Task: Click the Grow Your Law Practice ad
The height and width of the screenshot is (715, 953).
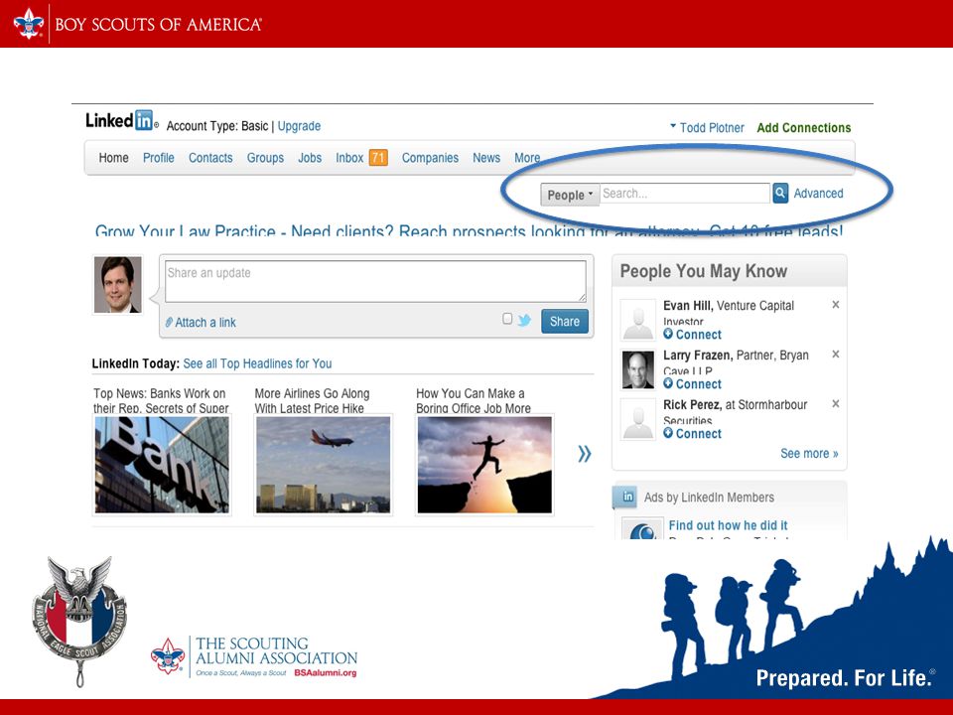Action: tap(469, 231)
